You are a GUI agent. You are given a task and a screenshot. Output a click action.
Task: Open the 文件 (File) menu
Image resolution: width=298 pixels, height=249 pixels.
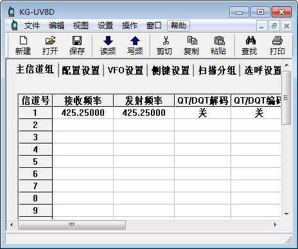32,26
